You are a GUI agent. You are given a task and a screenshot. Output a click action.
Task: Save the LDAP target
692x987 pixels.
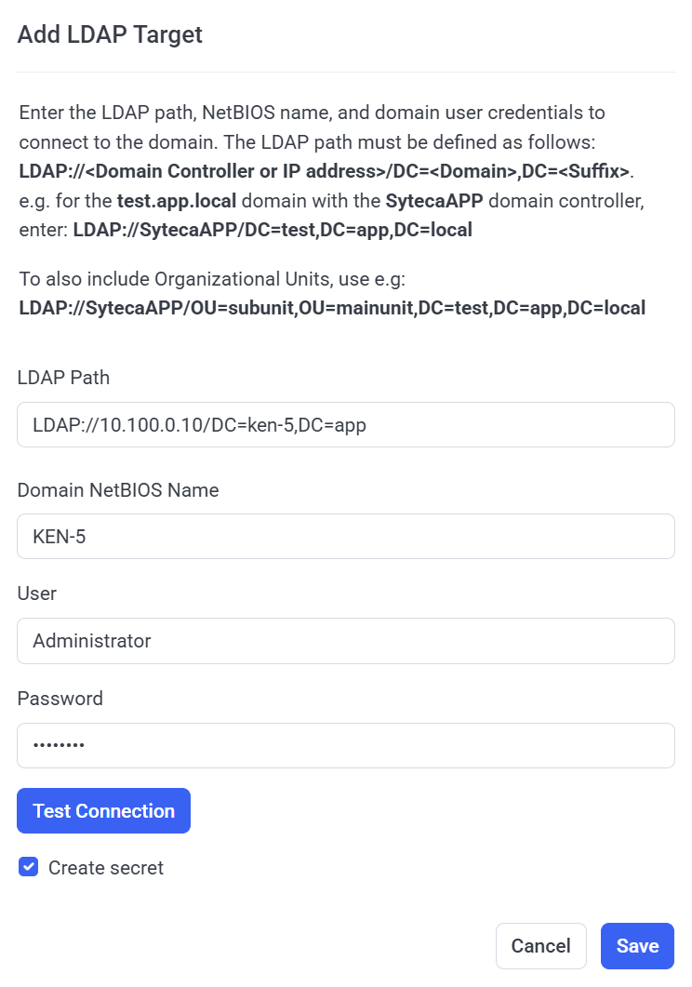click(x=637, y=946)
